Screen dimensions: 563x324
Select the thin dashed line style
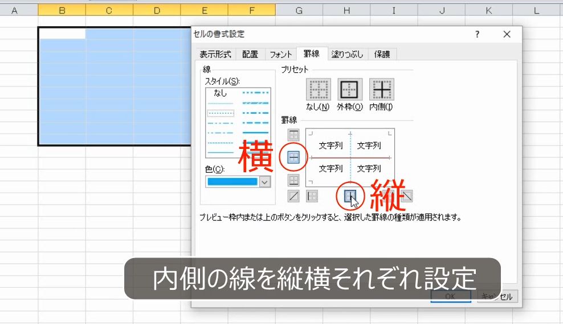pos(221,143)
